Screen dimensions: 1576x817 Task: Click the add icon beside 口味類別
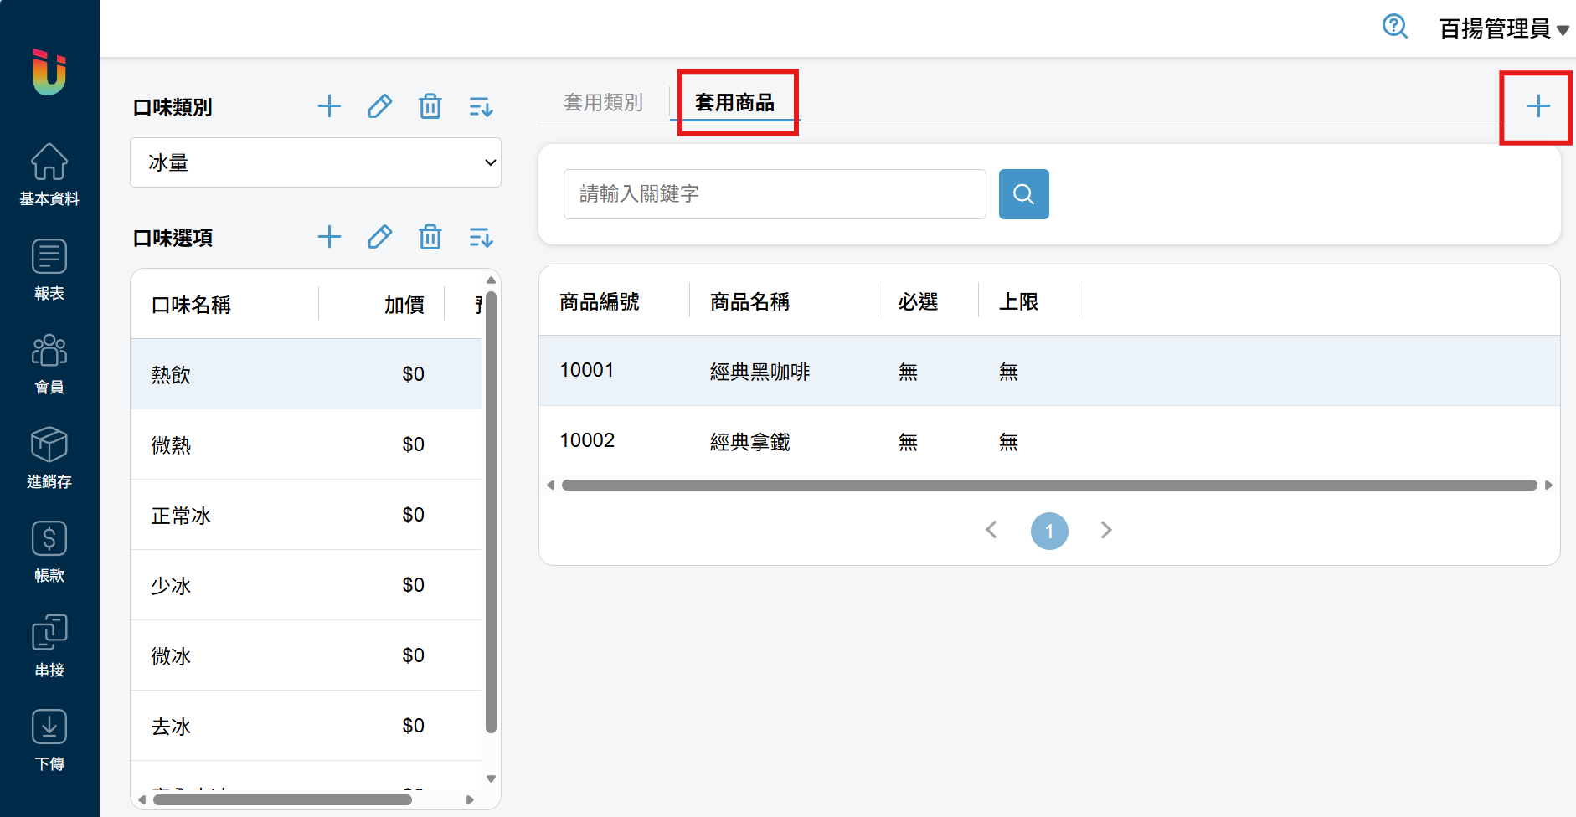point(329,106)
